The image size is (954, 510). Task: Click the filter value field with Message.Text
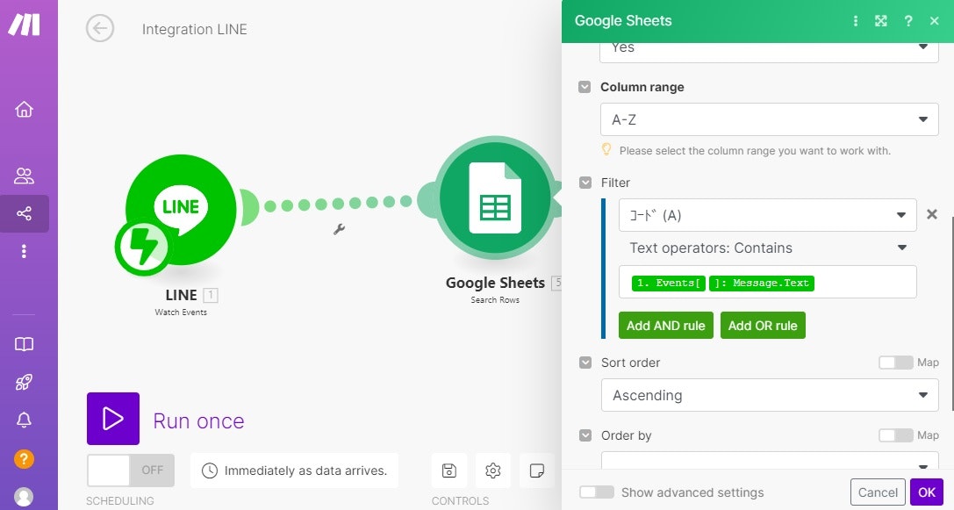click(x=767, y=282)
